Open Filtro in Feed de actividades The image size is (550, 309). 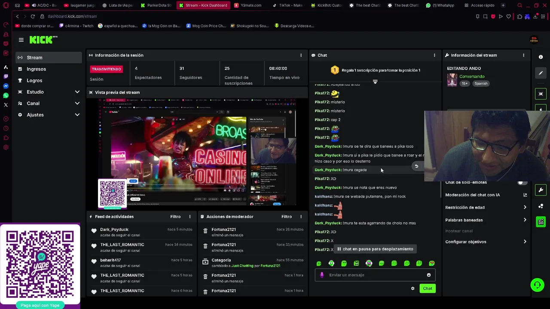[175, 217]
